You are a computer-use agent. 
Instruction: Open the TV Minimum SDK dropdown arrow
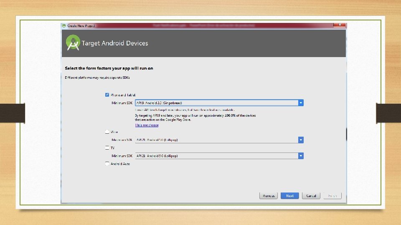301,156
